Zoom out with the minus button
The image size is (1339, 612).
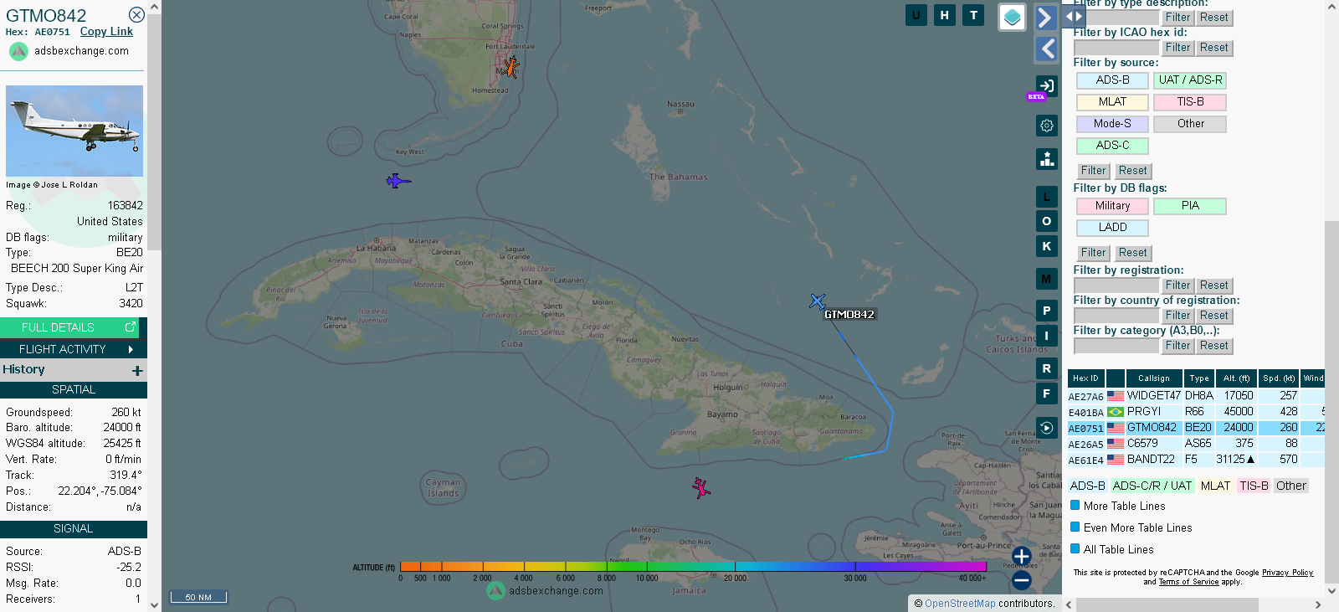(x=1021, y=580)
